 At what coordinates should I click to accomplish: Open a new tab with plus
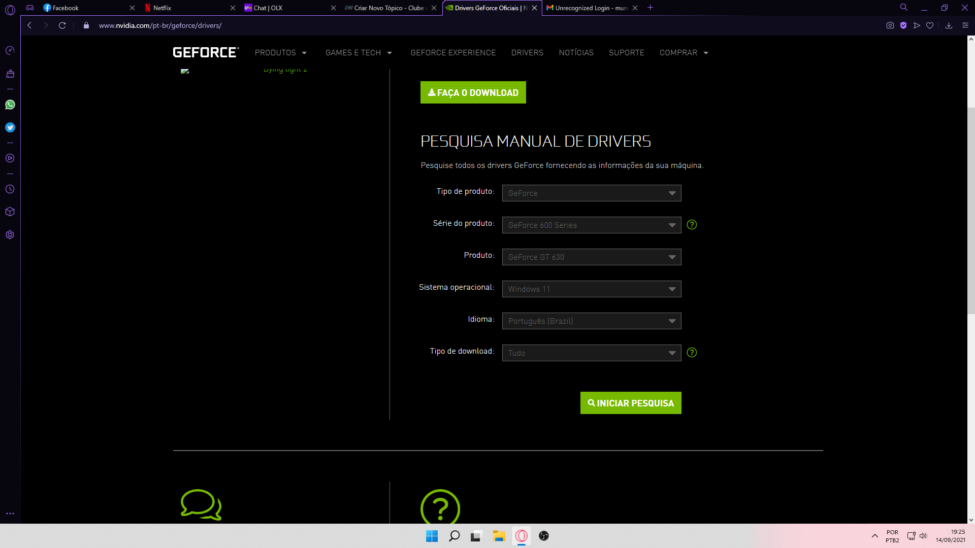click(x=650, y=8)
